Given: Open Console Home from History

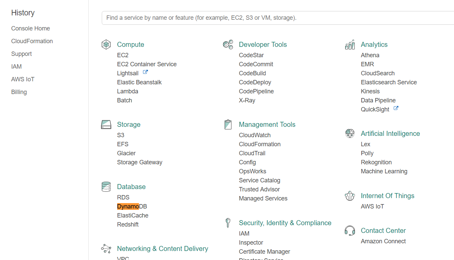Looking at the screenshot, I should pyautogui.click(x=30, y=28).
